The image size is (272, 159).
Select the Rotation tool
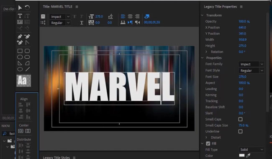coord(27,8)
